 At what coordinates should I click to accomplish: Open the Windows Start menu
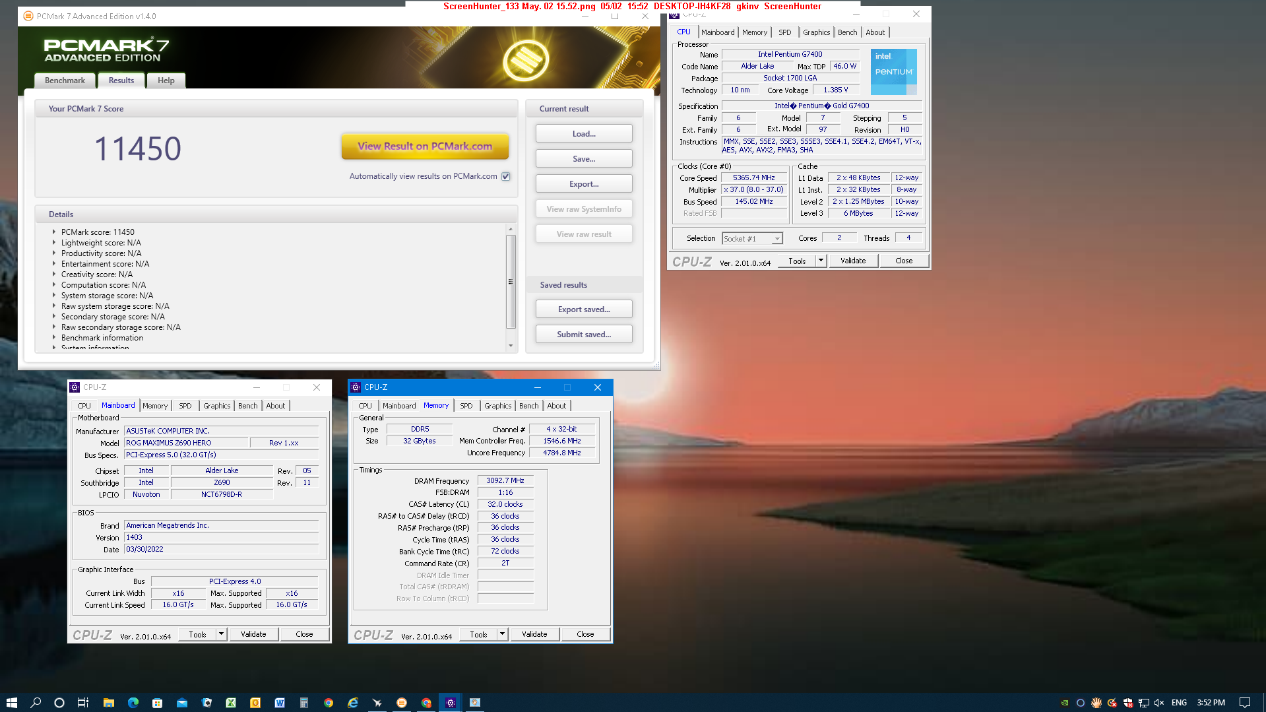[11, 703]
